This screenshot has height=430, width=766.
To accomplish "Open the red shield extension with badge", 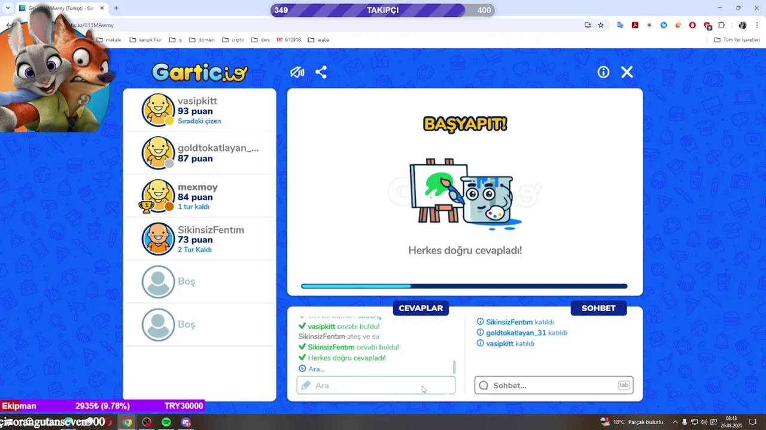I will pos(707,26).
